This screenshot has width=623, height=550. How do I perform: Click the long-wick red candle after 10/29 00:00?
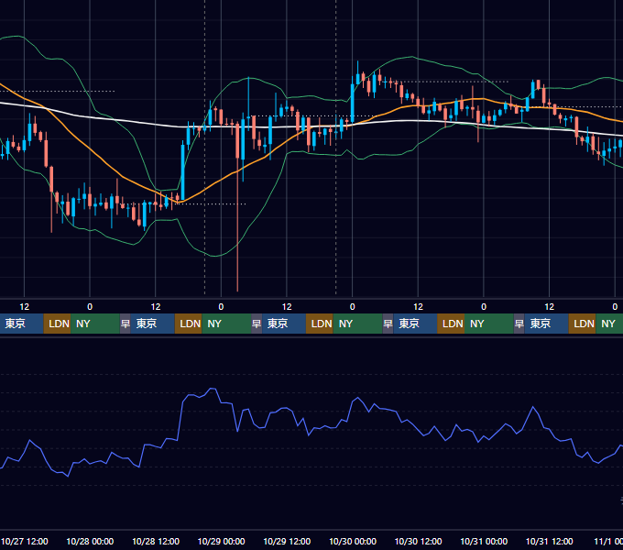237,206
